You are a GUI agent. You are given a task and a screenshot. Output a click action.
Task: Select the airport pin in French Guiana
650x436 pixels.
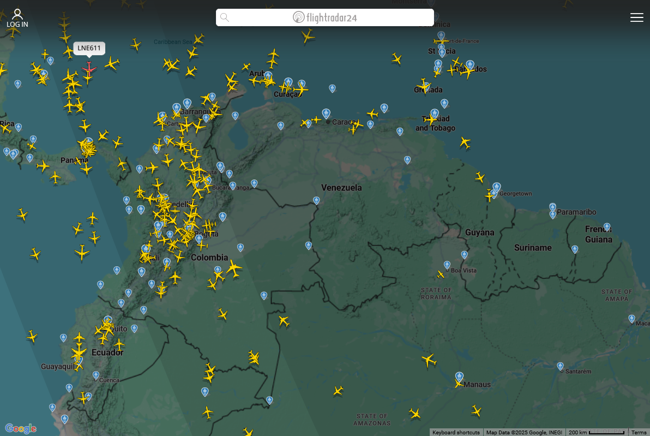[606, 226]
